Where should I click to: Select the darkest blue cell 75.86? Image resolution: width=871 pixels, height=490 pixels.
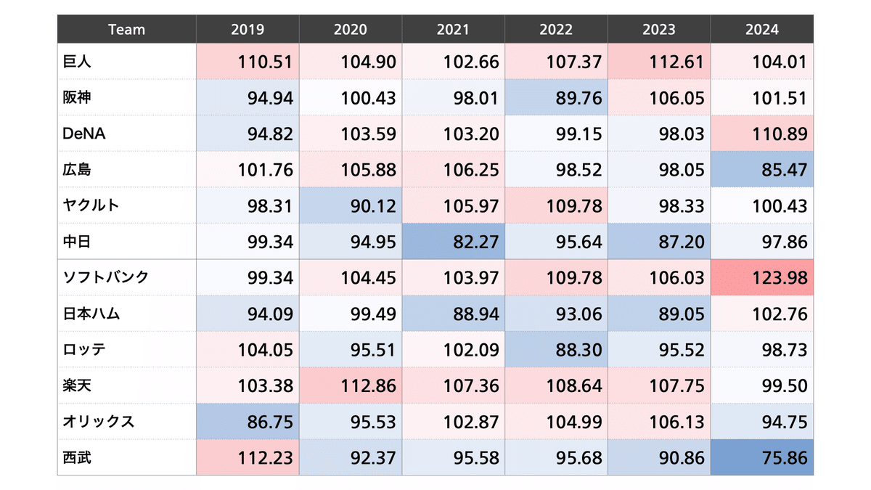(x=762, y=457)
